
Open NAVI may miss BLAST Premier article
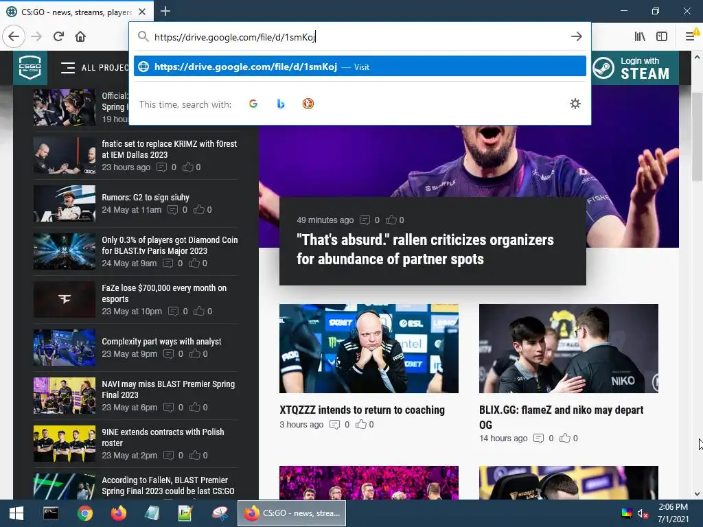[x=168, y=389]
